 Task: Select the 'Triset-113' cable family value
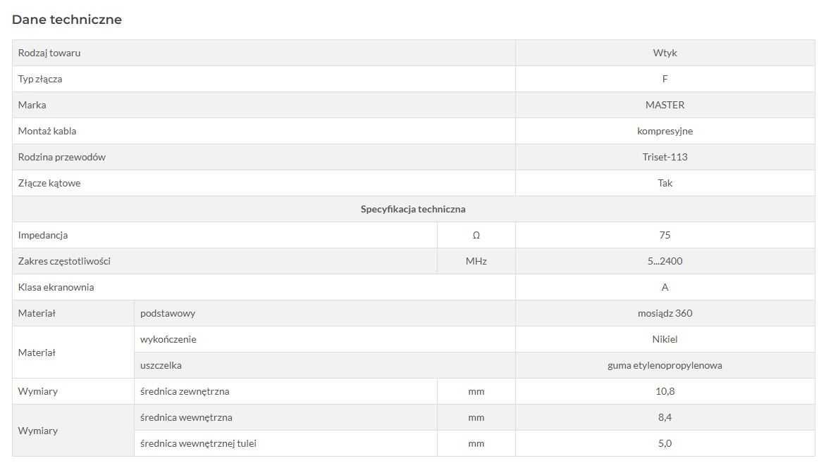pyautogui.click(x=665, y=157)
